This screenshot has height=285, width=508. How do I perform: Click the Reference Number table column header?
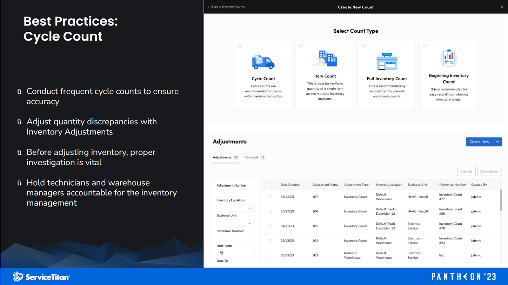tap(452, 185)
